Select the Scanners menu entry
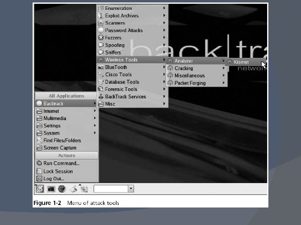Viewport: 301px width, 225px height. [x=132, y=23]
